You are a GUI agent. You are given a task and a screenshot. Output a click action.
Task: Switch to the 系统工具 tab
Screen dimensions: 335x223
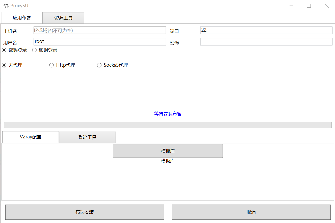pos(87,137)
